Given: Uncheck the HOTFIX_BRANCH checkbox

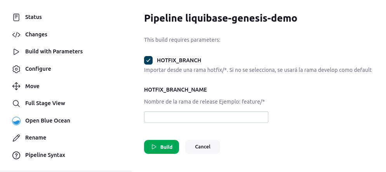Looking at the screenshot, I should pyautogui.click(x=148, y=60).
